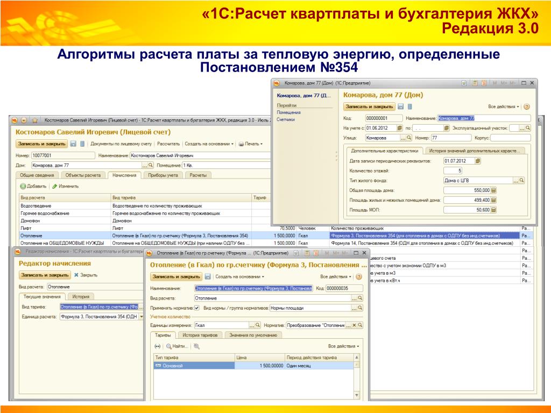
Task: Click the save diskette icon in the Комарова дом window
Action: click(400, 106)
